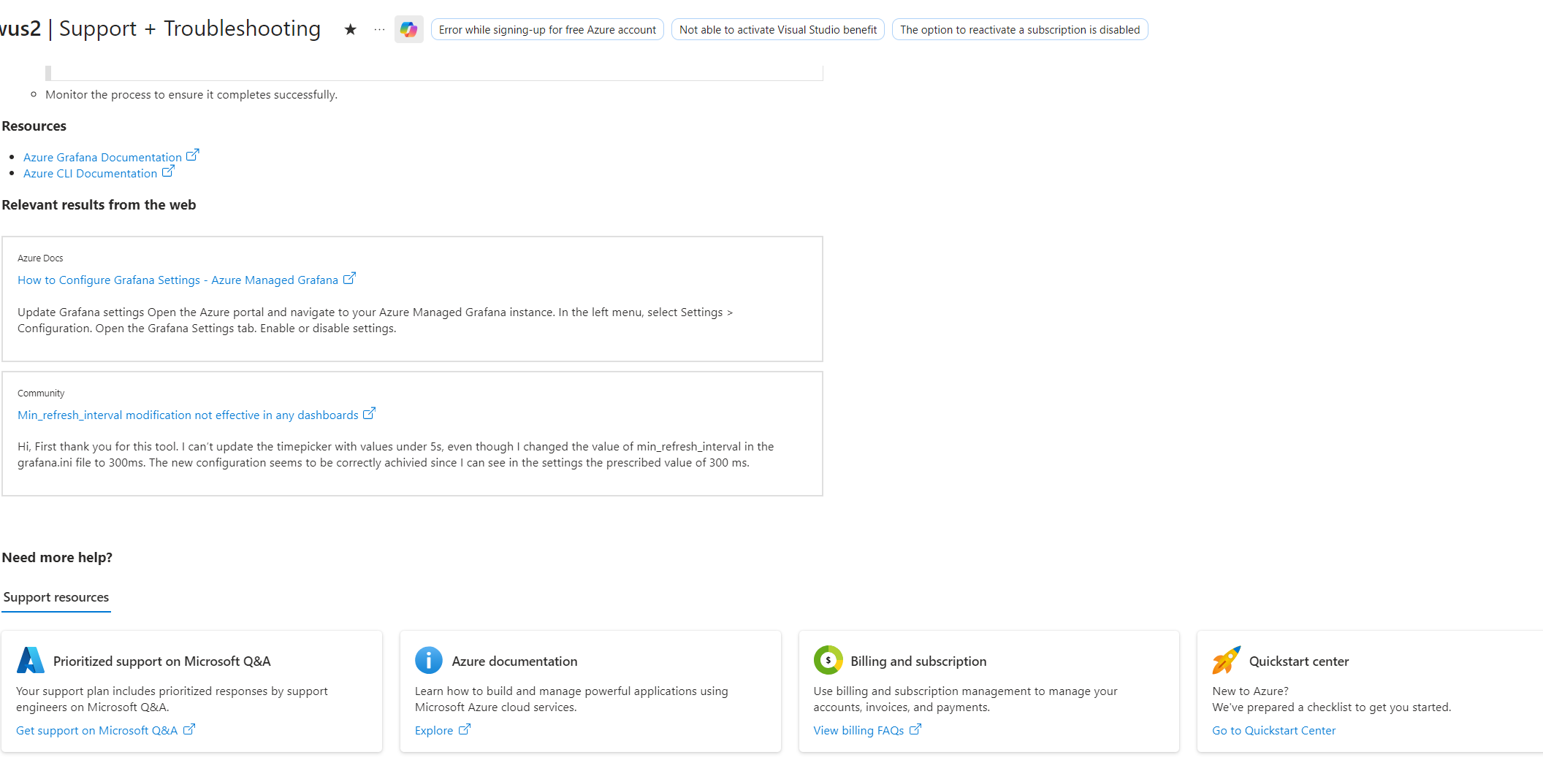1543x779 pixels.
Task: Click external link icon beside Azure CLI Documentation
Action: [168, 172]
